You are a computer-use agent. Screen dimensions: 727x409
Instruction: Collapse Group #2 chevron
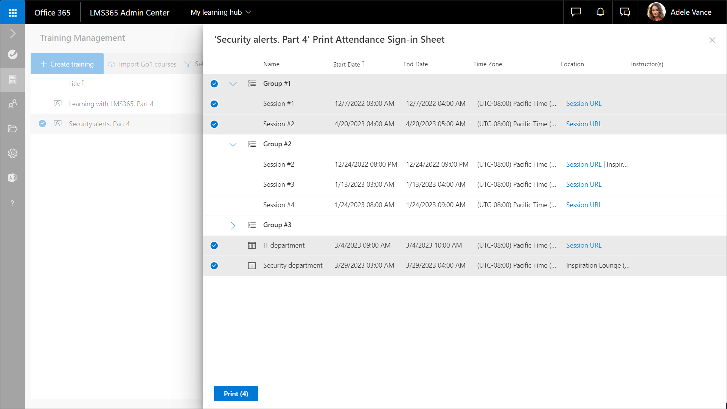(x=233, y=144)
